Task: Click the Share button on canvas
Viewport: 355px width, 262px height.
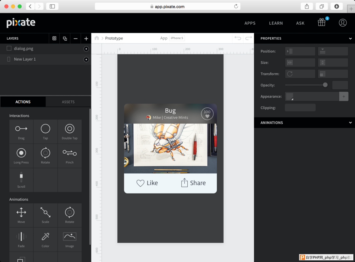Action: click(193, 183)
